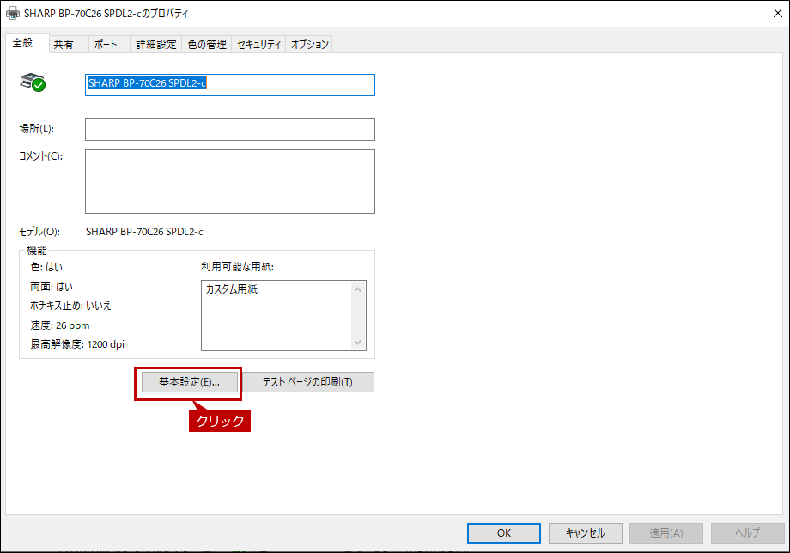Image resolution: width=790 pixels, height=553 pixels.
Task: Click the printer name text field
Action: (229, 84)
